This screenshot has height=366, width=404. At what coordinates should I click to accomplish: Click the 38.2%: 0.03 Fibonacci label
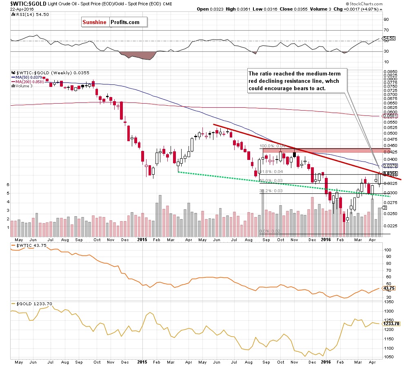(271, 191)
